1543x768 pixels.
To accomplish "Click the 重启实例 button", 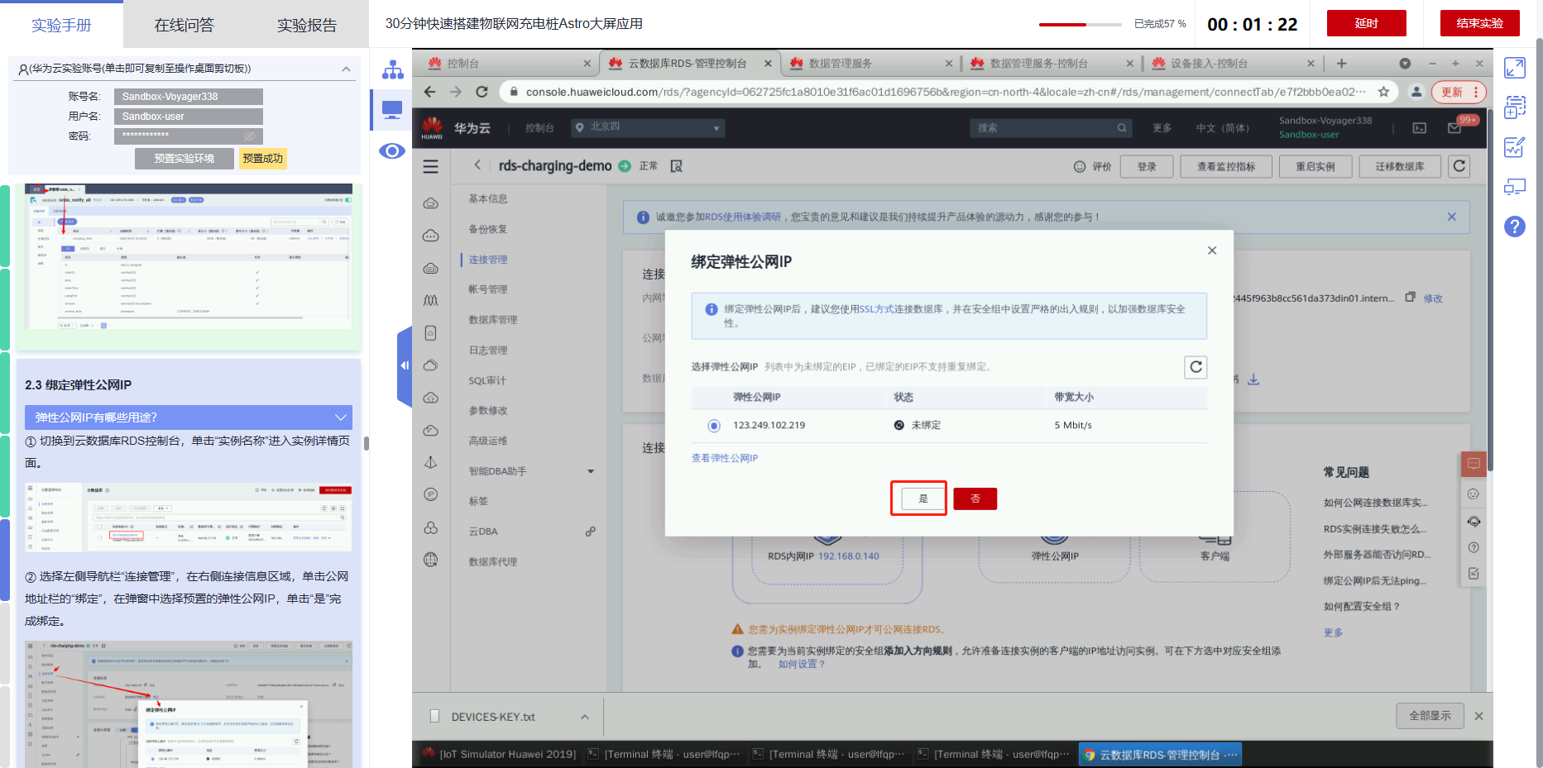I will [1315, 166].
